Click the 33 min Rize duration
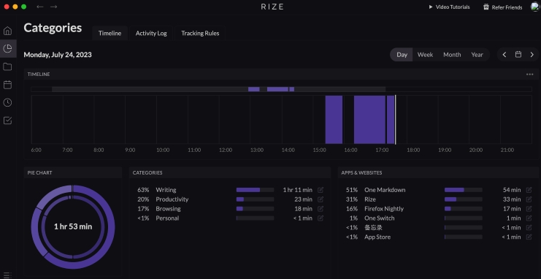Image resolution: width=541 pixels, height=279 pixels. 512,199
